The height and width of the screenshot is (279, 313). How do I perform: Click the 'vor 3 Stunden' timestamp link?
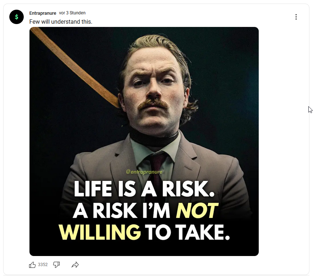(x=72, y=13)
